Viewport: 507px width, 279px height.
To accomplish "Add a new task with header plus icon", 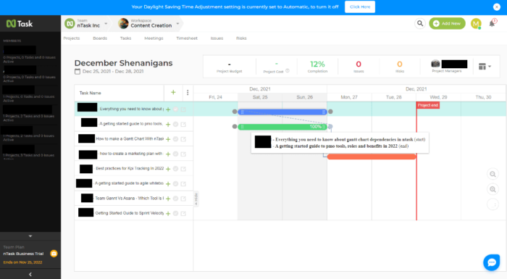I will [173, 93].
